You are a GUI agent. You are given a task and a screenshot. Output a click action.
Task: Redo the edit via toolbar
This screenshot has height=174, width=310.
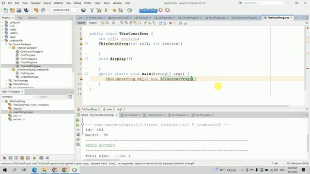click(x=43, y=10)
